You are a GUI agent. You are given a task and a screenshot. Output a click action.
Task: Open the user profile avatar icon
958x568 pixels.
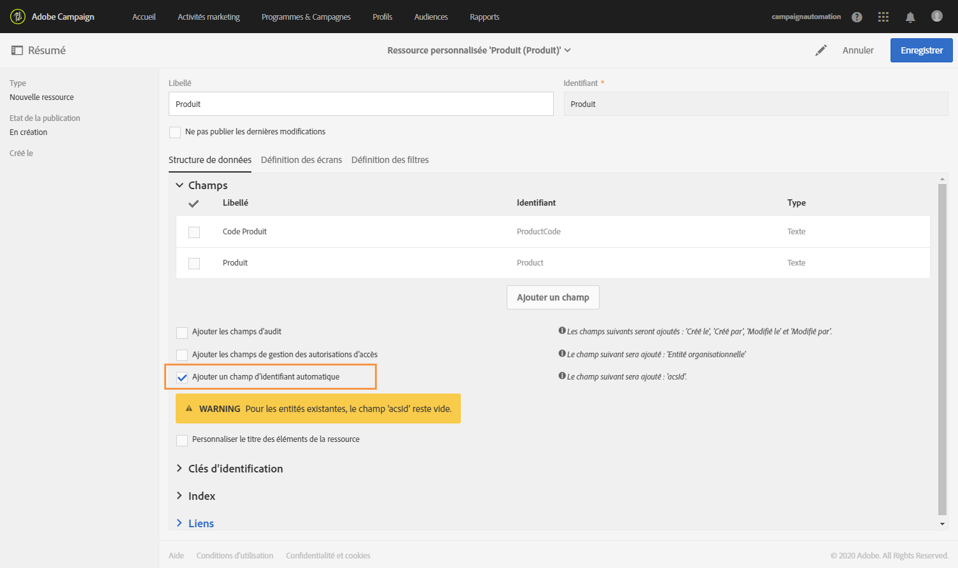point(937,16)
